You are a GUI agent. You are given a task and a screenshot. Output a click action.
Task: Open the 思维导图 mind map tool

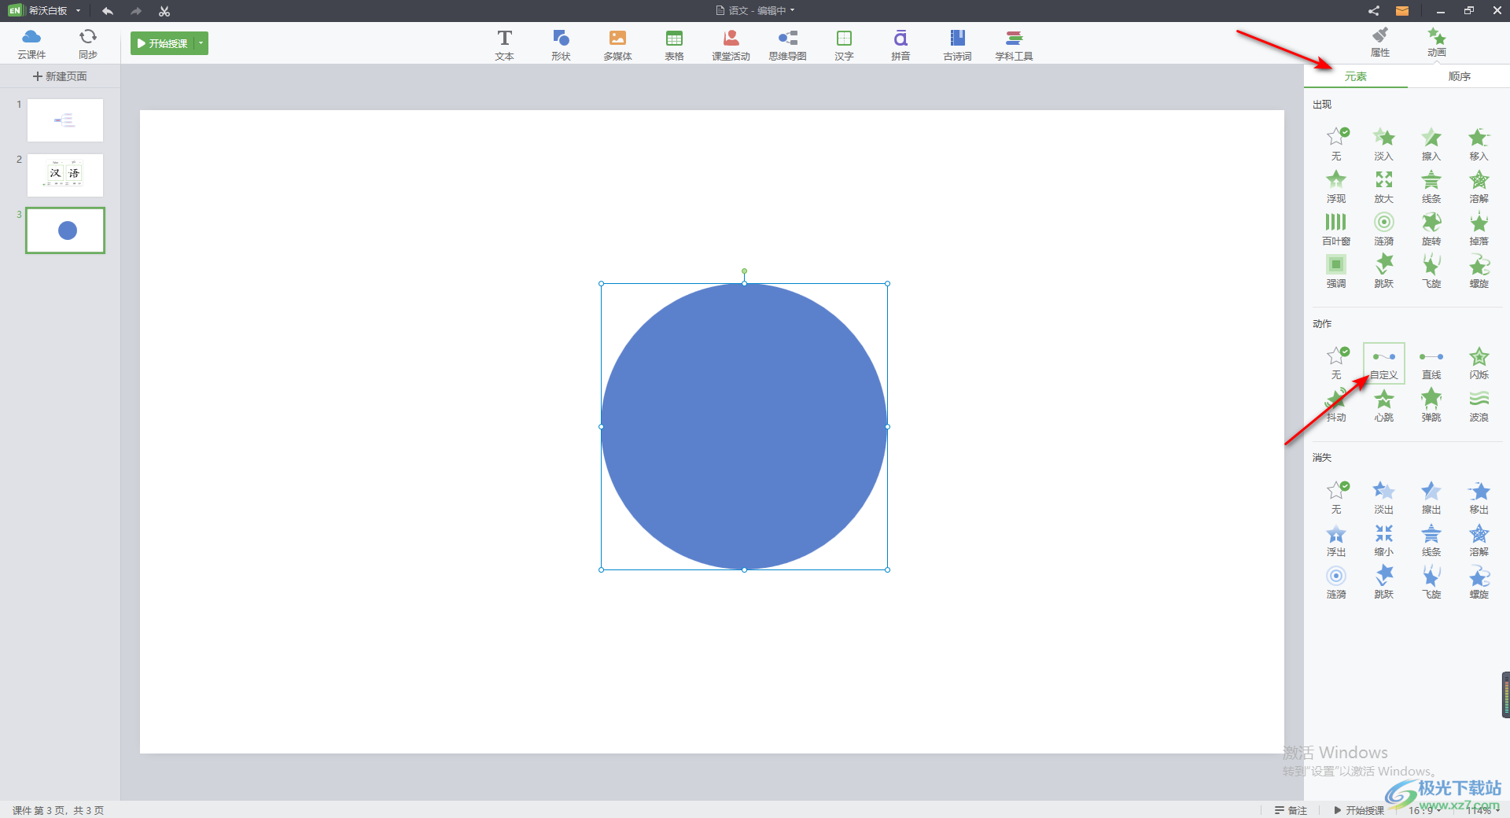click(x=787, y=45)
